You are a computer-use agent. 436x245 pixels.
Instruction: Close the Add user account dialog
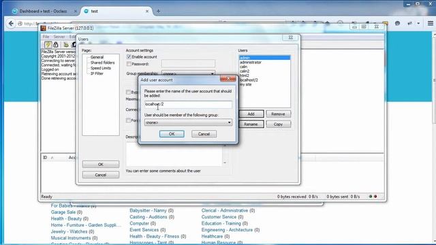(x=228, y=79)
